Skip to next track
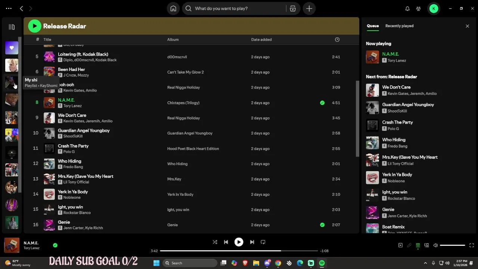Viewport: 478px width, 269px height. click(252, 242)
